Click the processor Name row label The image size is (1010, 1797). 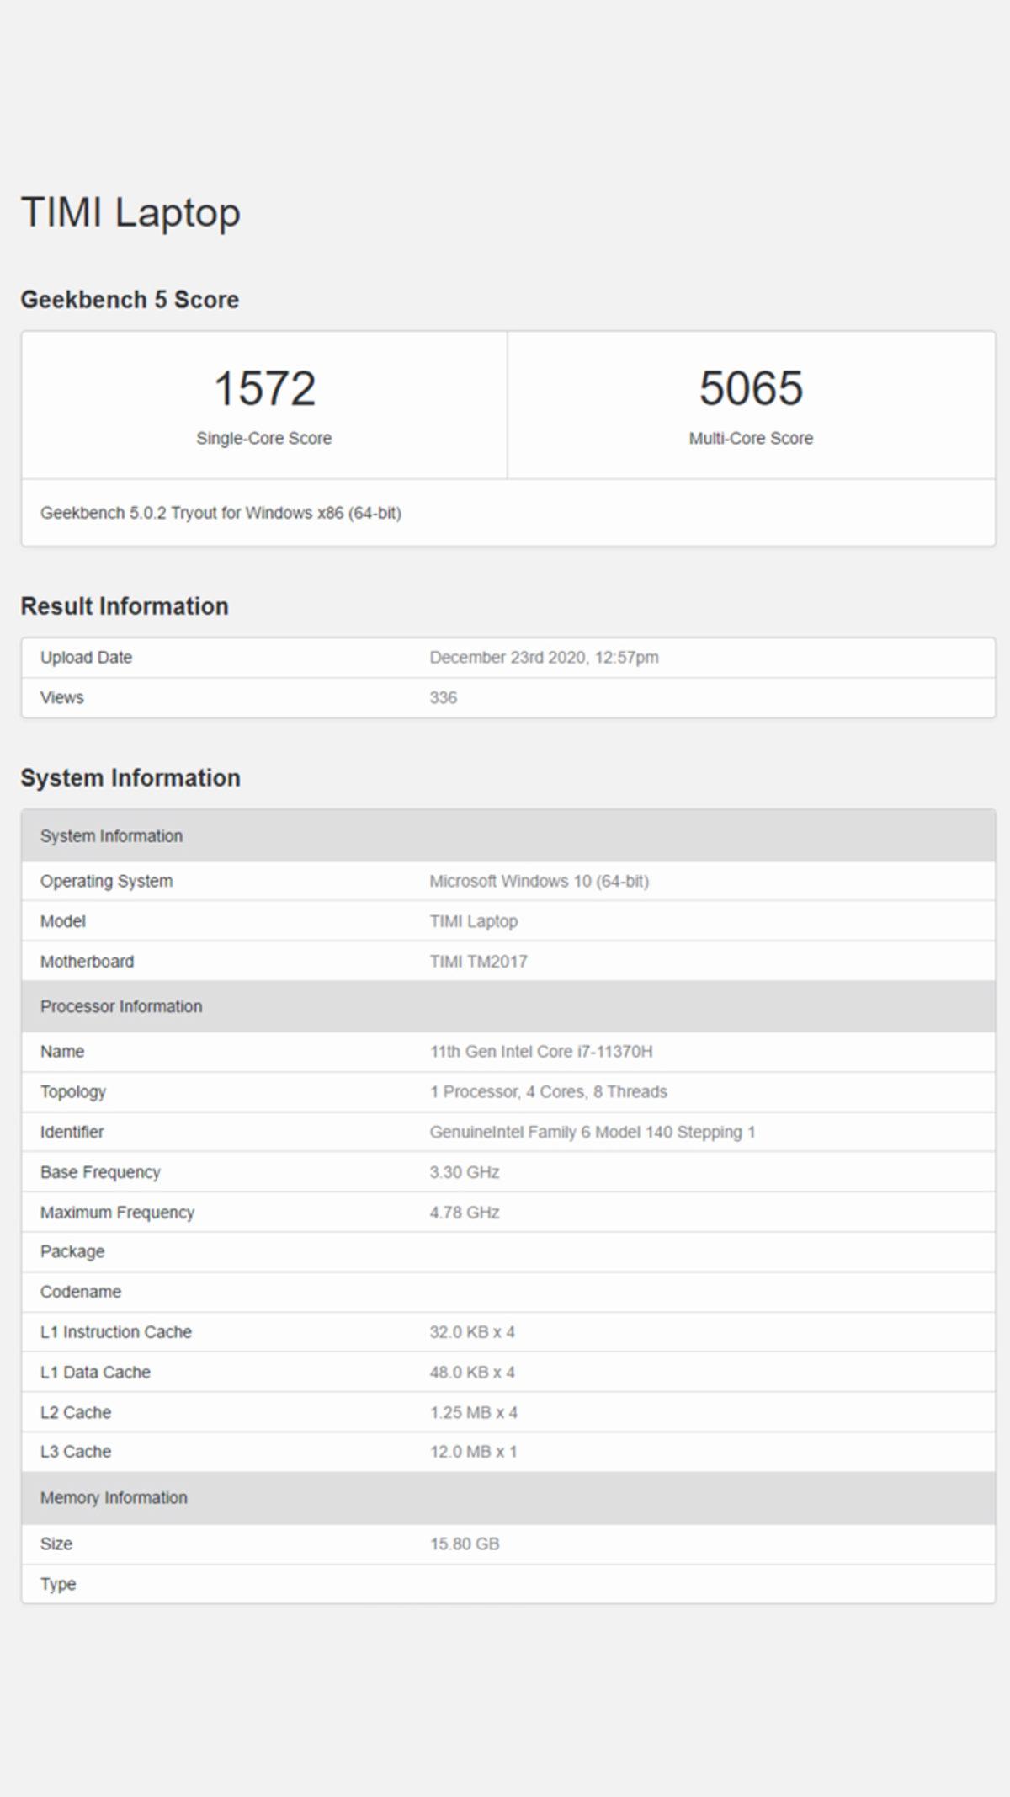tap(62, 1052)
